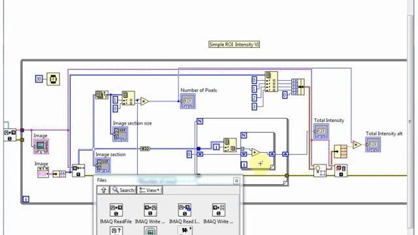This screenshot has width=418, height=235.
Task: Select the Wait (ms) timer node
Action: coord(54,79)
